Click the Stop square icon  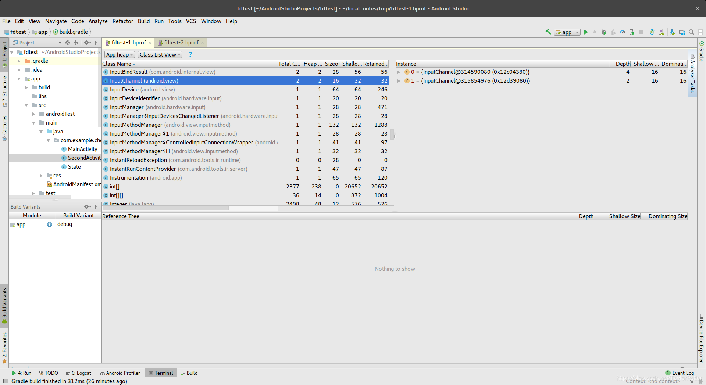[641, 32]
